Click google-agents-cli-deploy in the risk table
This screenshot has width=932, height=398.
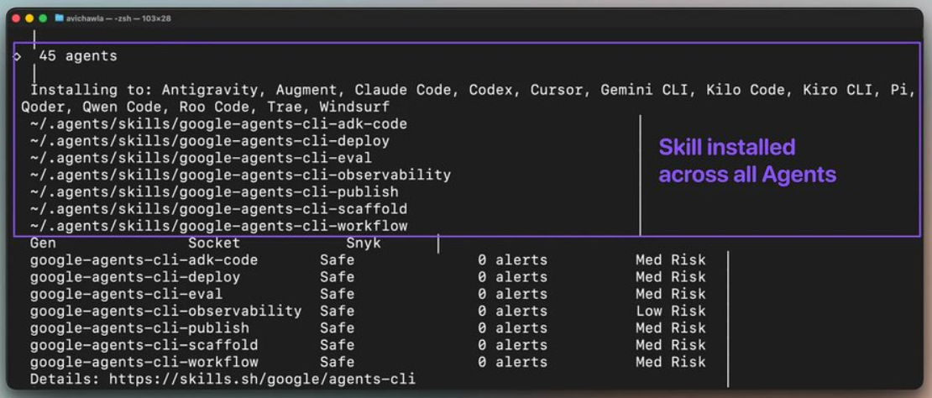click(135, 277)
